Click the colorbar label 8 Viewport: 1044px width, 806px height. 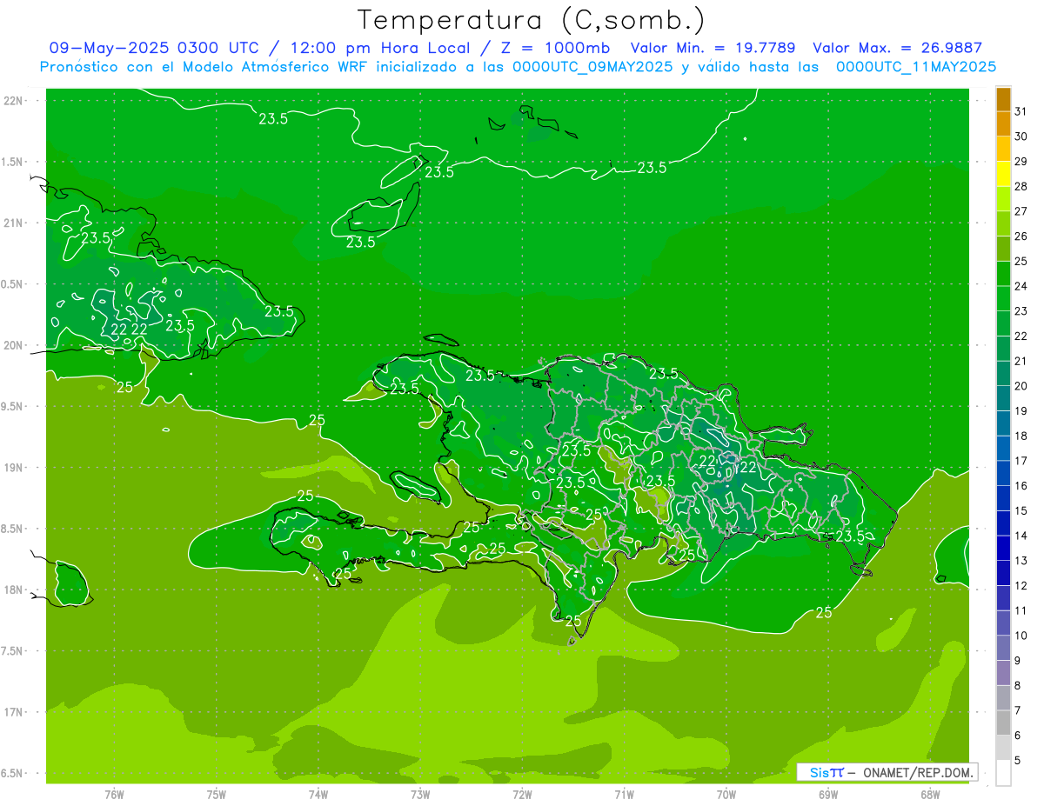tap(1018, 685)
